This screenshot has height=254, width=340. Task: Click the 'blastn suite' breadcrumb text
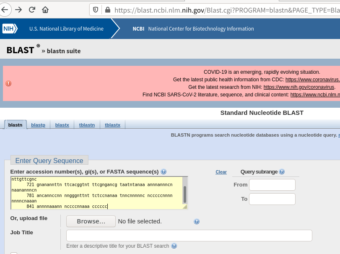coord(64,51)
